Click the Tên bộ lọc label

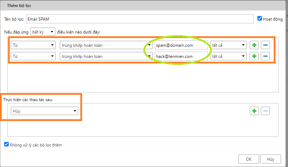(14, 19)
